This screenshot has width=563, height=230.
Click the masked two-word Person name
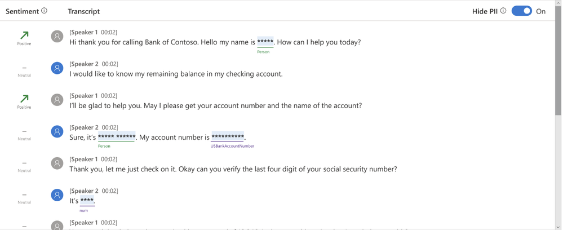pos(117,137)
